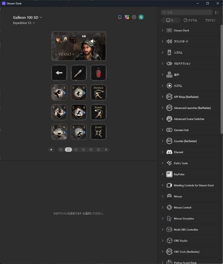223x264 pixels.
Task: Select the skill key labeled F U
Action: click(x=79, y=92)
